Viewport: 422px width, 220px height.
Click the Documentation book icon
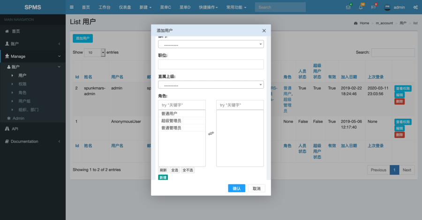(x=7, y=141)
